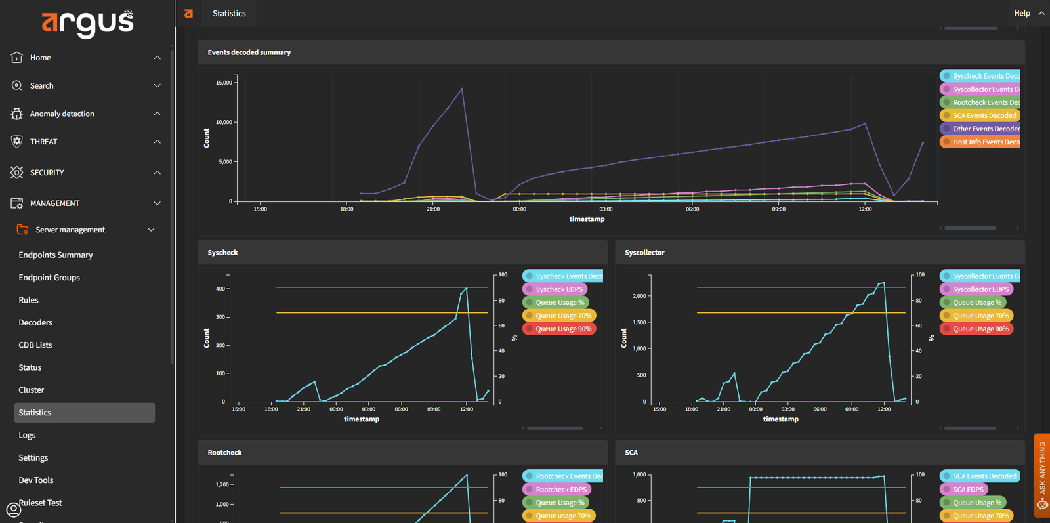Go to Dev Tools page

coord(36,480)
